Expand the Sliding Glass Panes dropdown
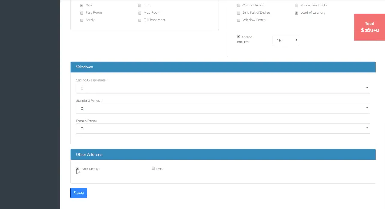This screenshot has width=385, height=209. pyautogui.click(x=223, y=88)
